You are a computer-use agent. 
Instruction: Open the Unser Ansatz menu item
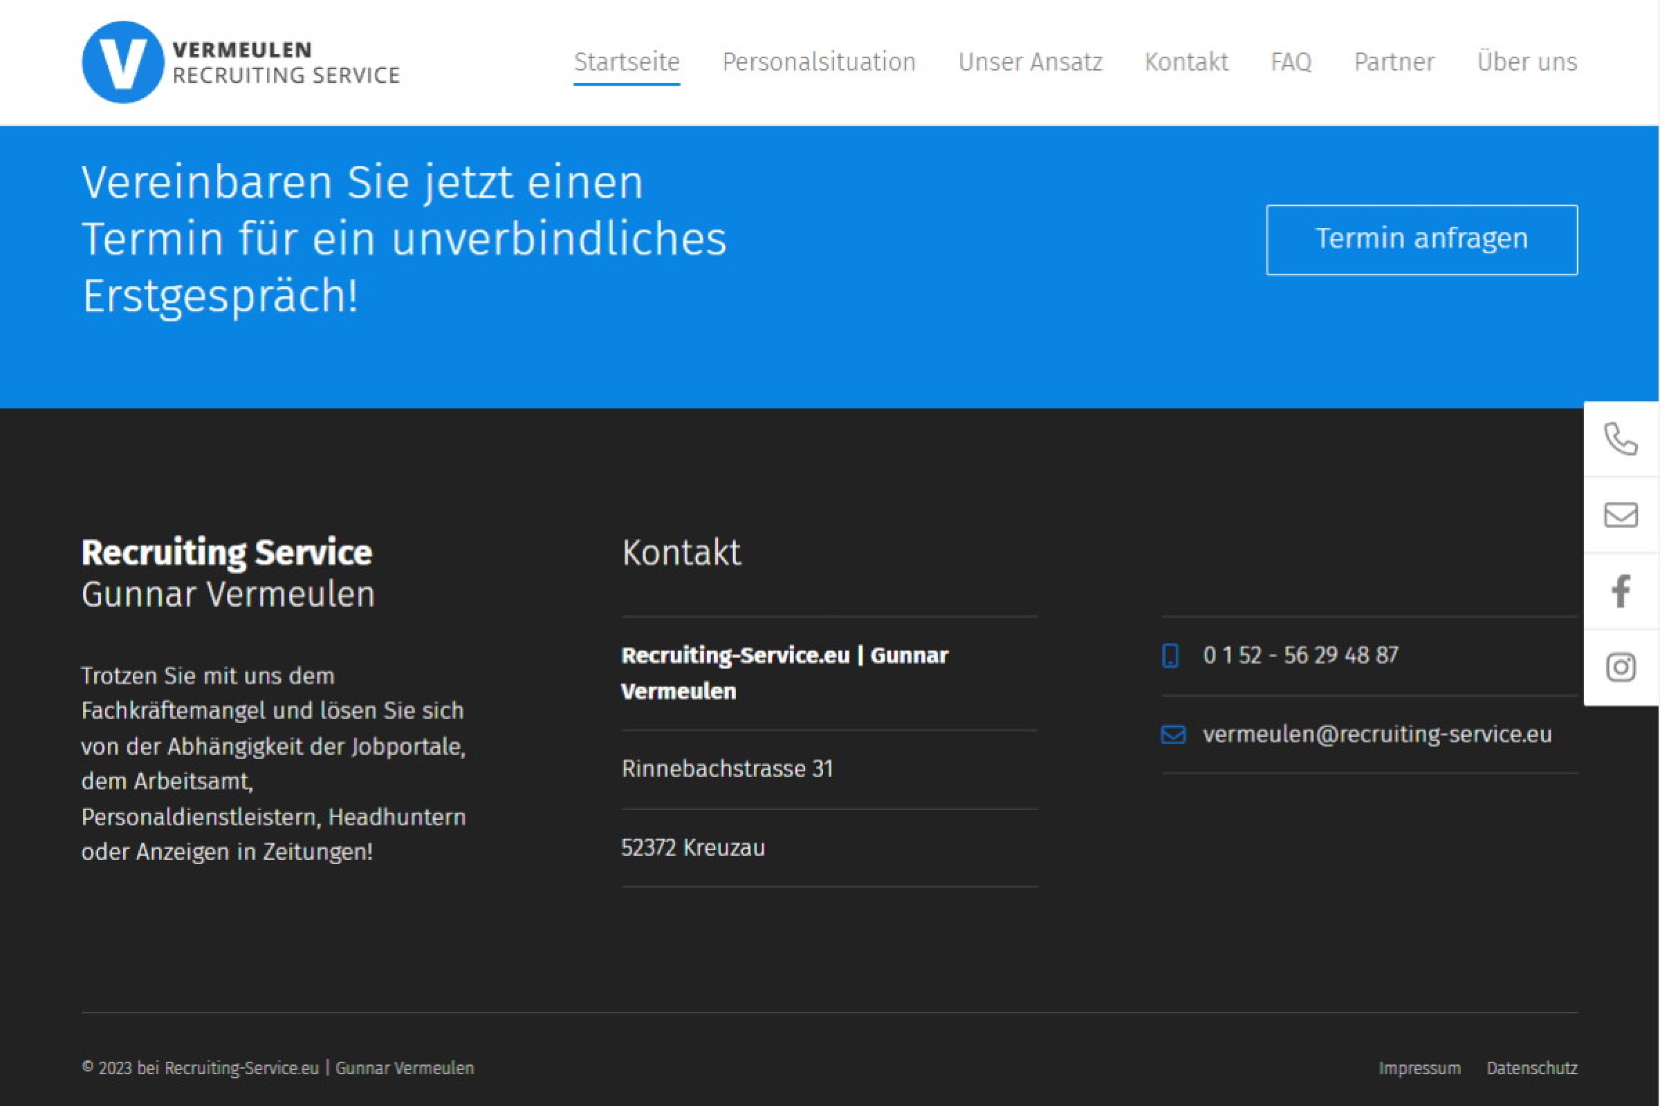[1030, 62]
